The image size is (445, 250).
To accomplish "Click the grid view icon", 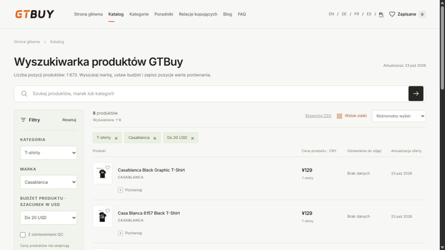I will (x=339, y=116).
